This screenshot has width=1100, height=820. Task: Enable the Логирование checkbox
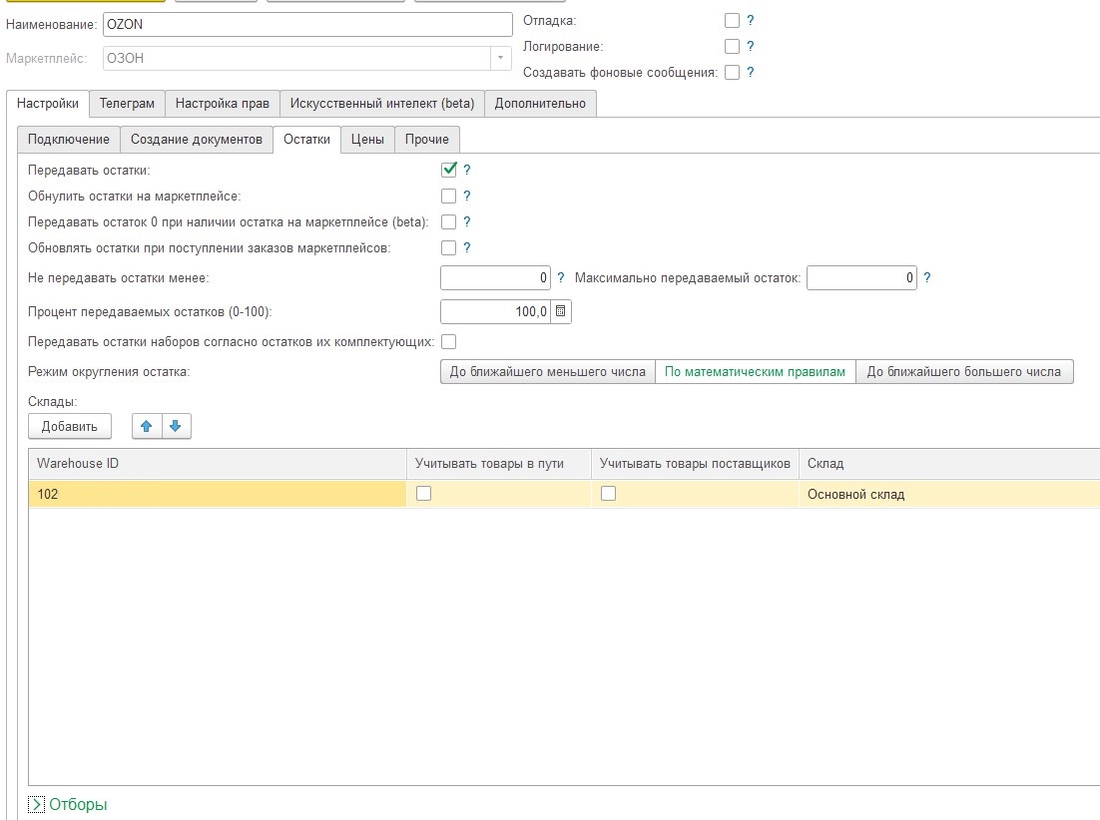(732, 46)
